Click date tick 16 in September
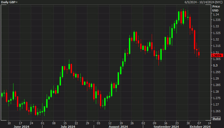 click(x=165, y=123)
